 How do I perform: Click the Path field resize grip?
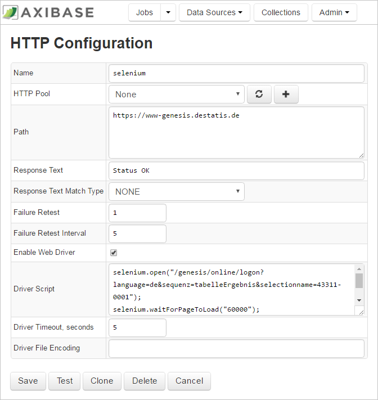point(362,156)
